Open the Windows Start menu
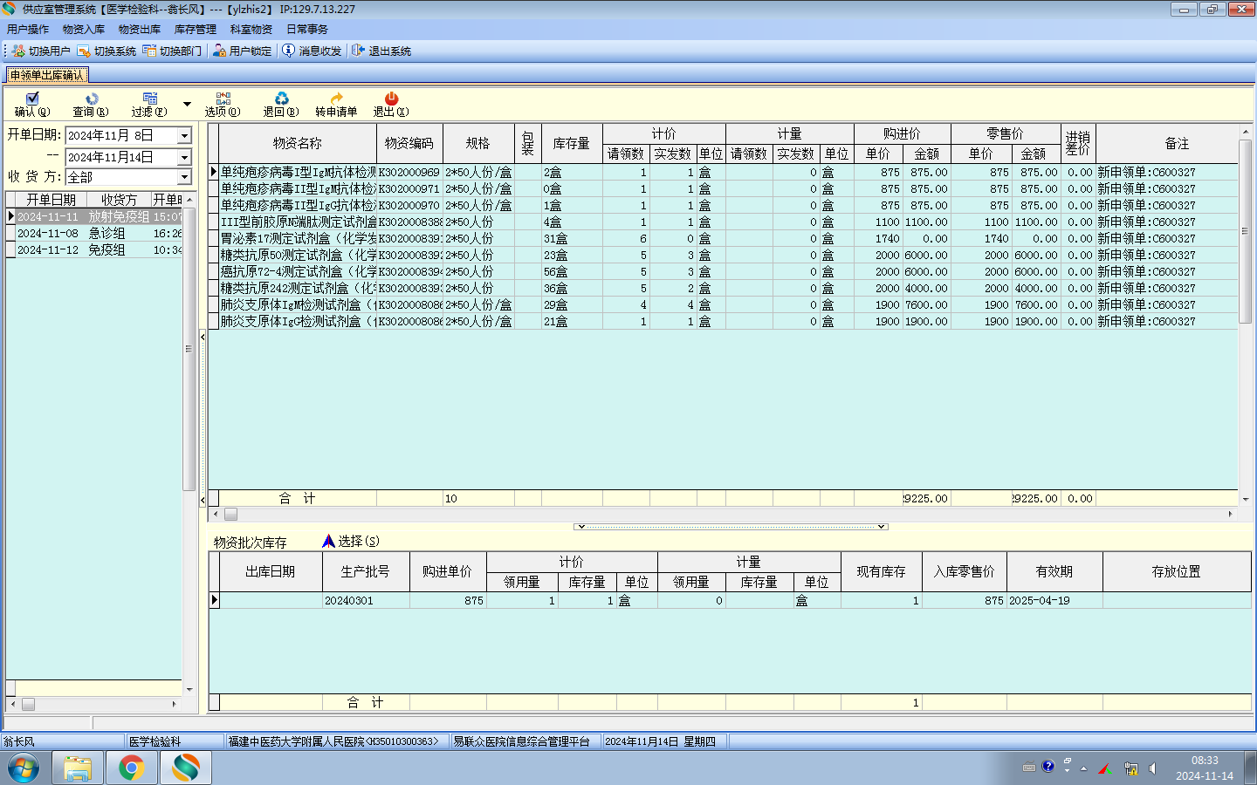 tap(24, 768)
